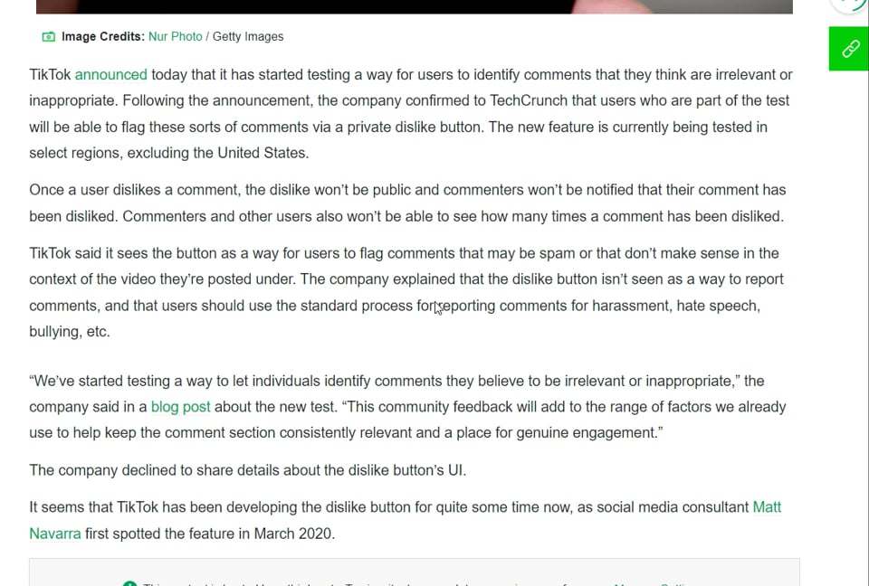The height and width of the screenshot is (586, 869).
Task: Click the paragraph beginning "Once a user dislikes"
Action: pos(407,203)
